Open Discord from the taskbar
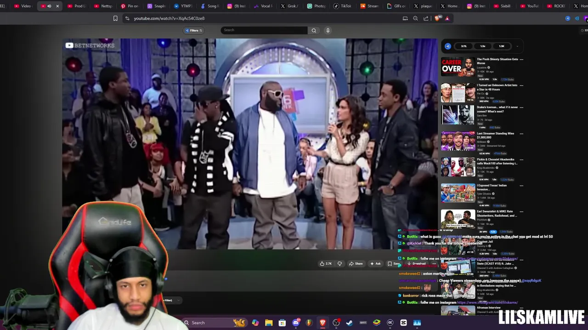Screen dimensions: 588x330 pos(296,323)
